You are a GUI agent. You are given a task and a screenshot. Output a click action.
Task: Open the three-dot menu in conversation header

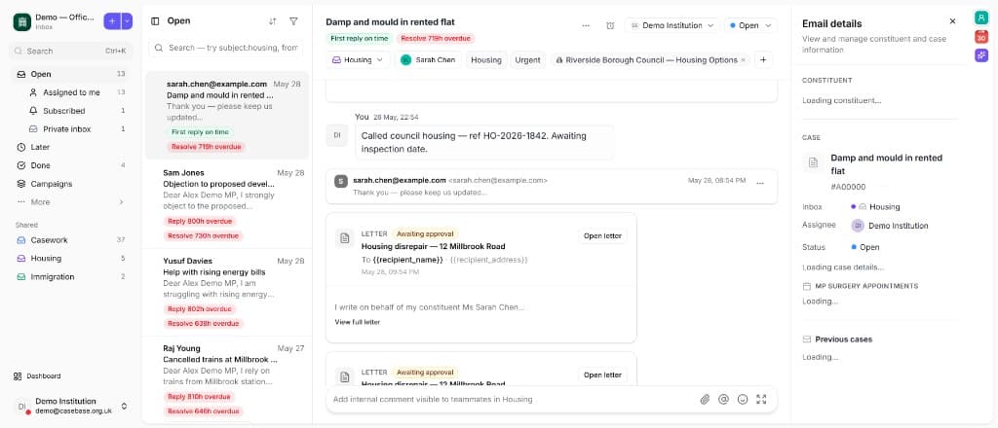[586, 25]
